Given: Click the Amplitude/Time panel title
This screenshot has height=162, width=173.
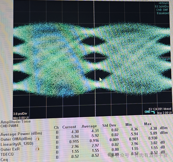Looking at the screenshot, I should (x=16, y=122).
